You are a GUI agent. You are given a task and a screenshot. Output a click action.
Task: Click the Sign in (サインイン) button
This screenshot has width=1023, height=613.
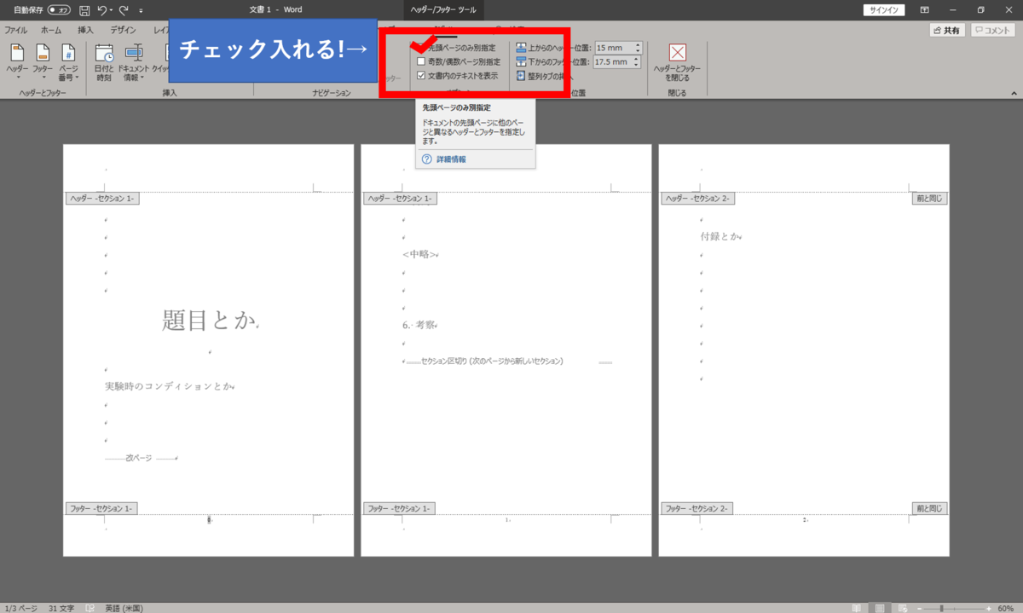coord(884,10)
